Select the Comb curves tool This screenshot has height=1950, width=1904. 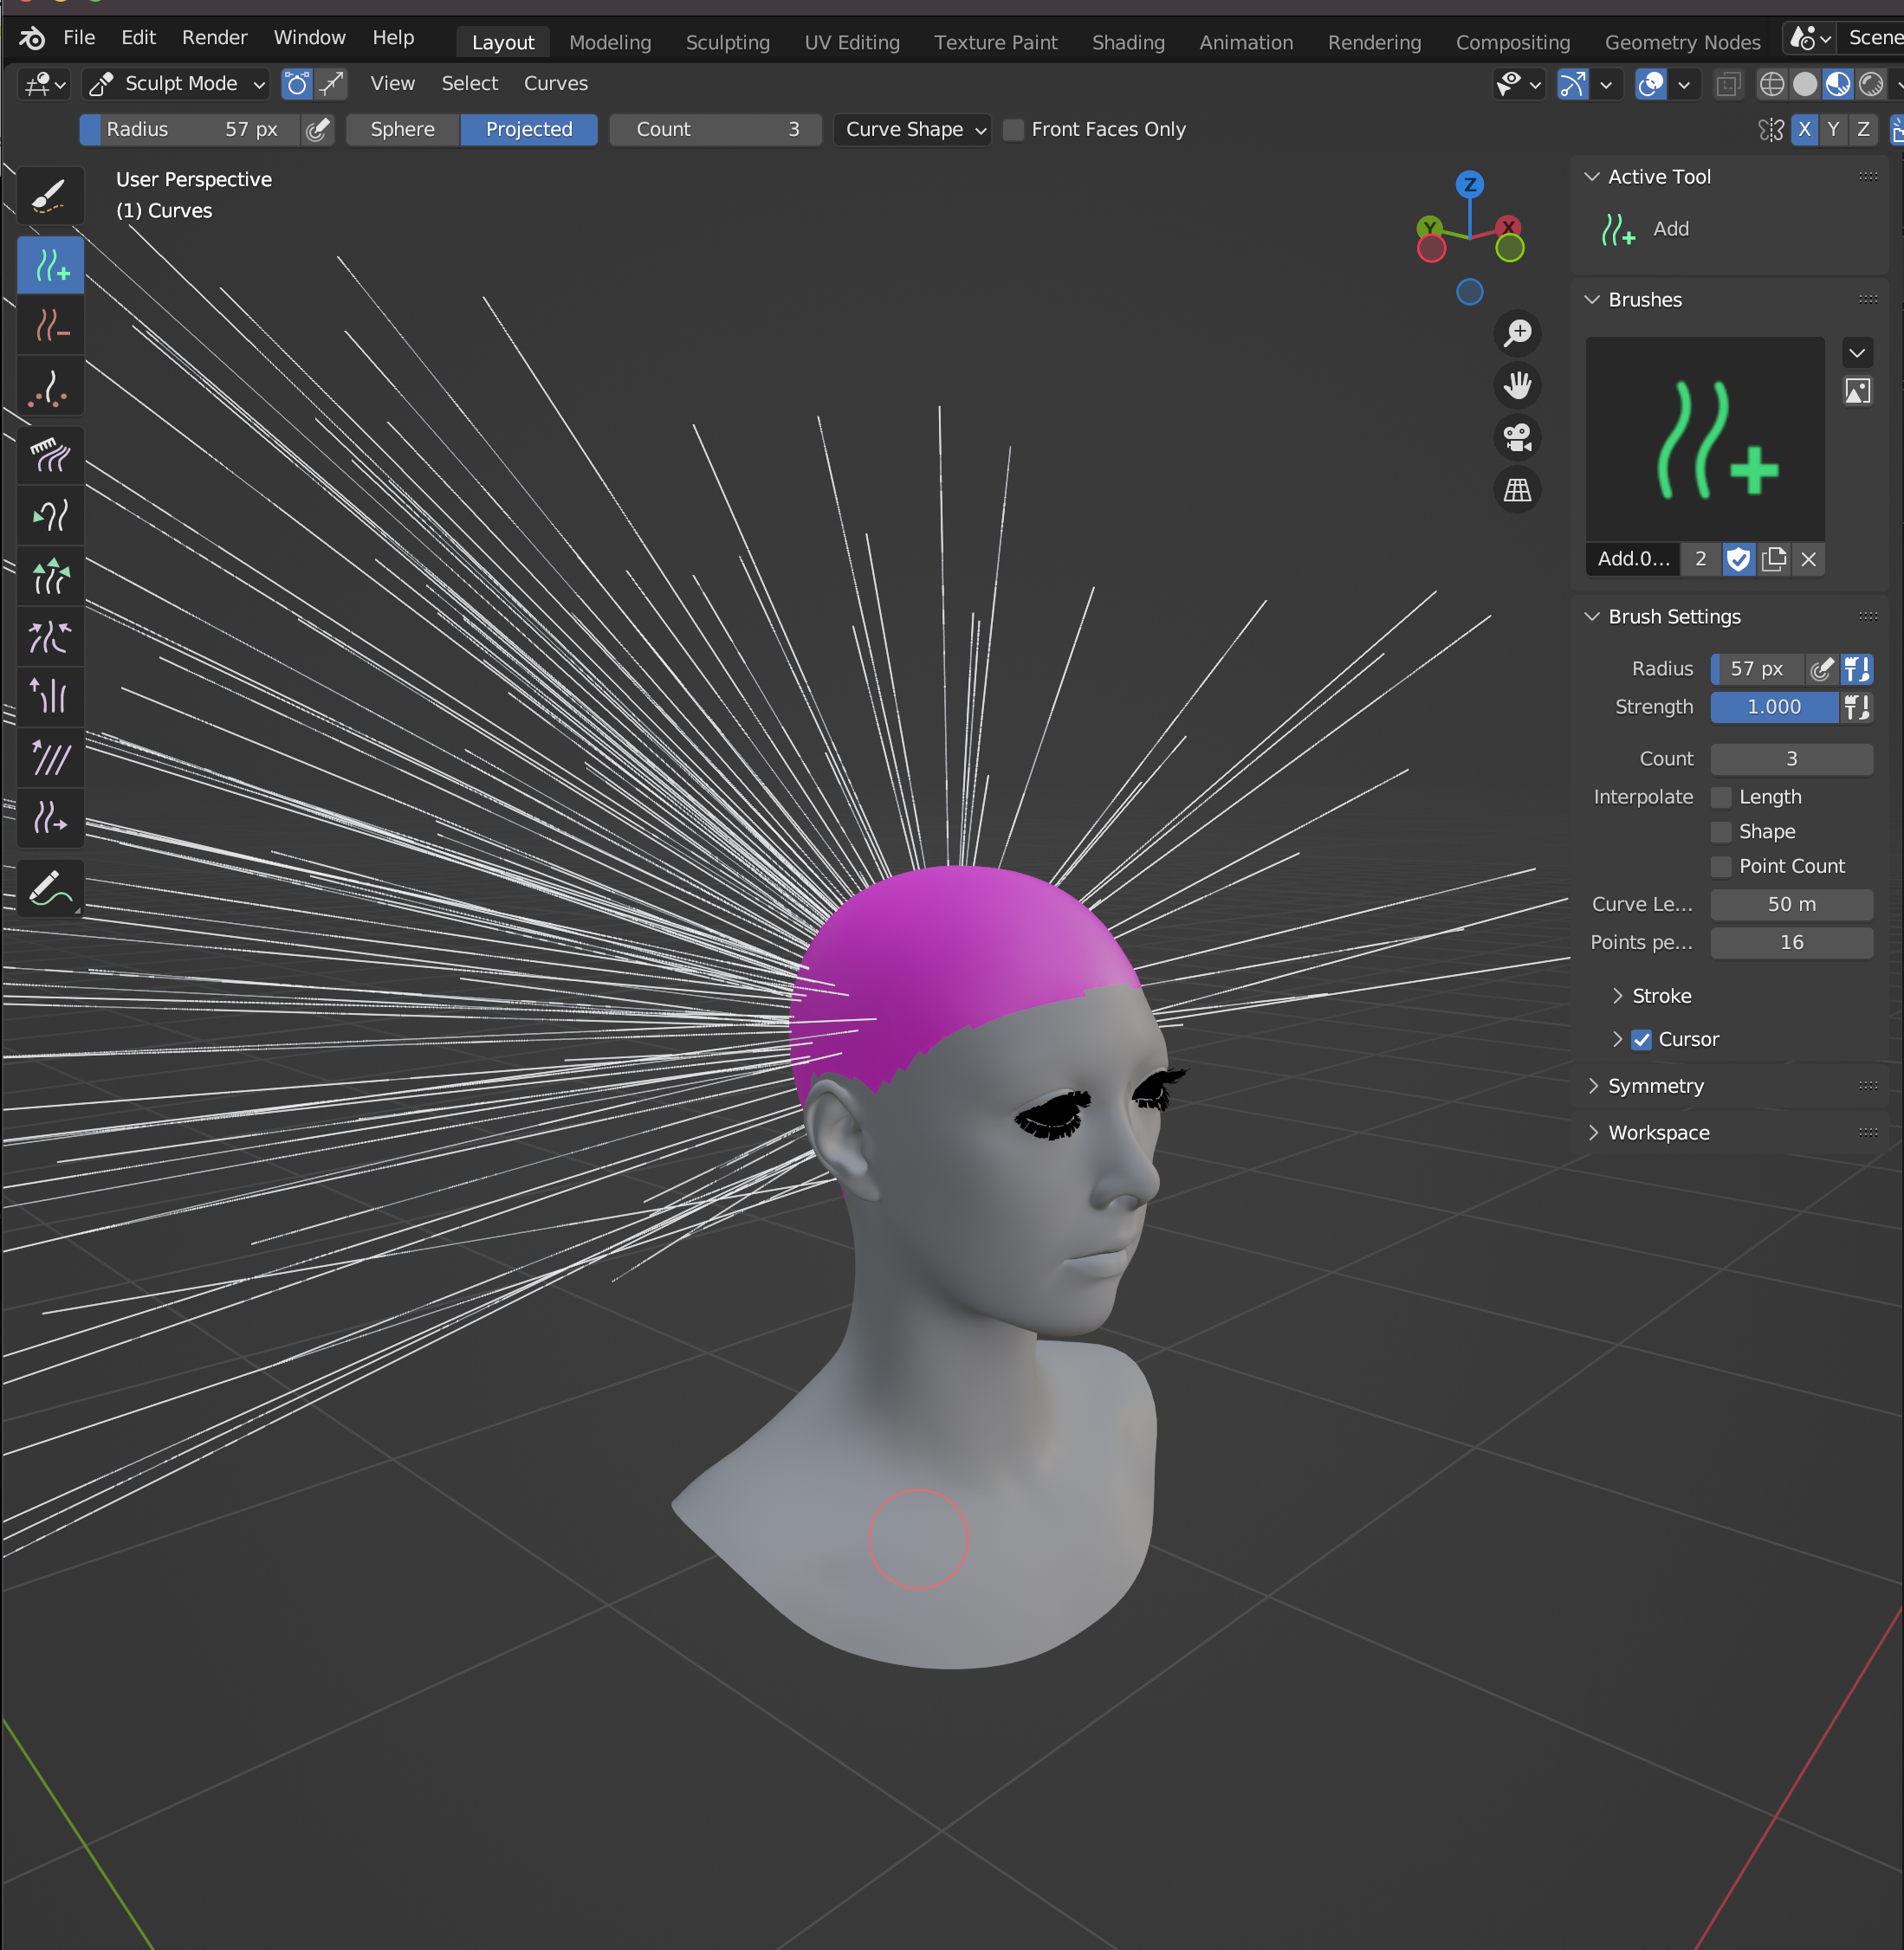tap(50, 455)
